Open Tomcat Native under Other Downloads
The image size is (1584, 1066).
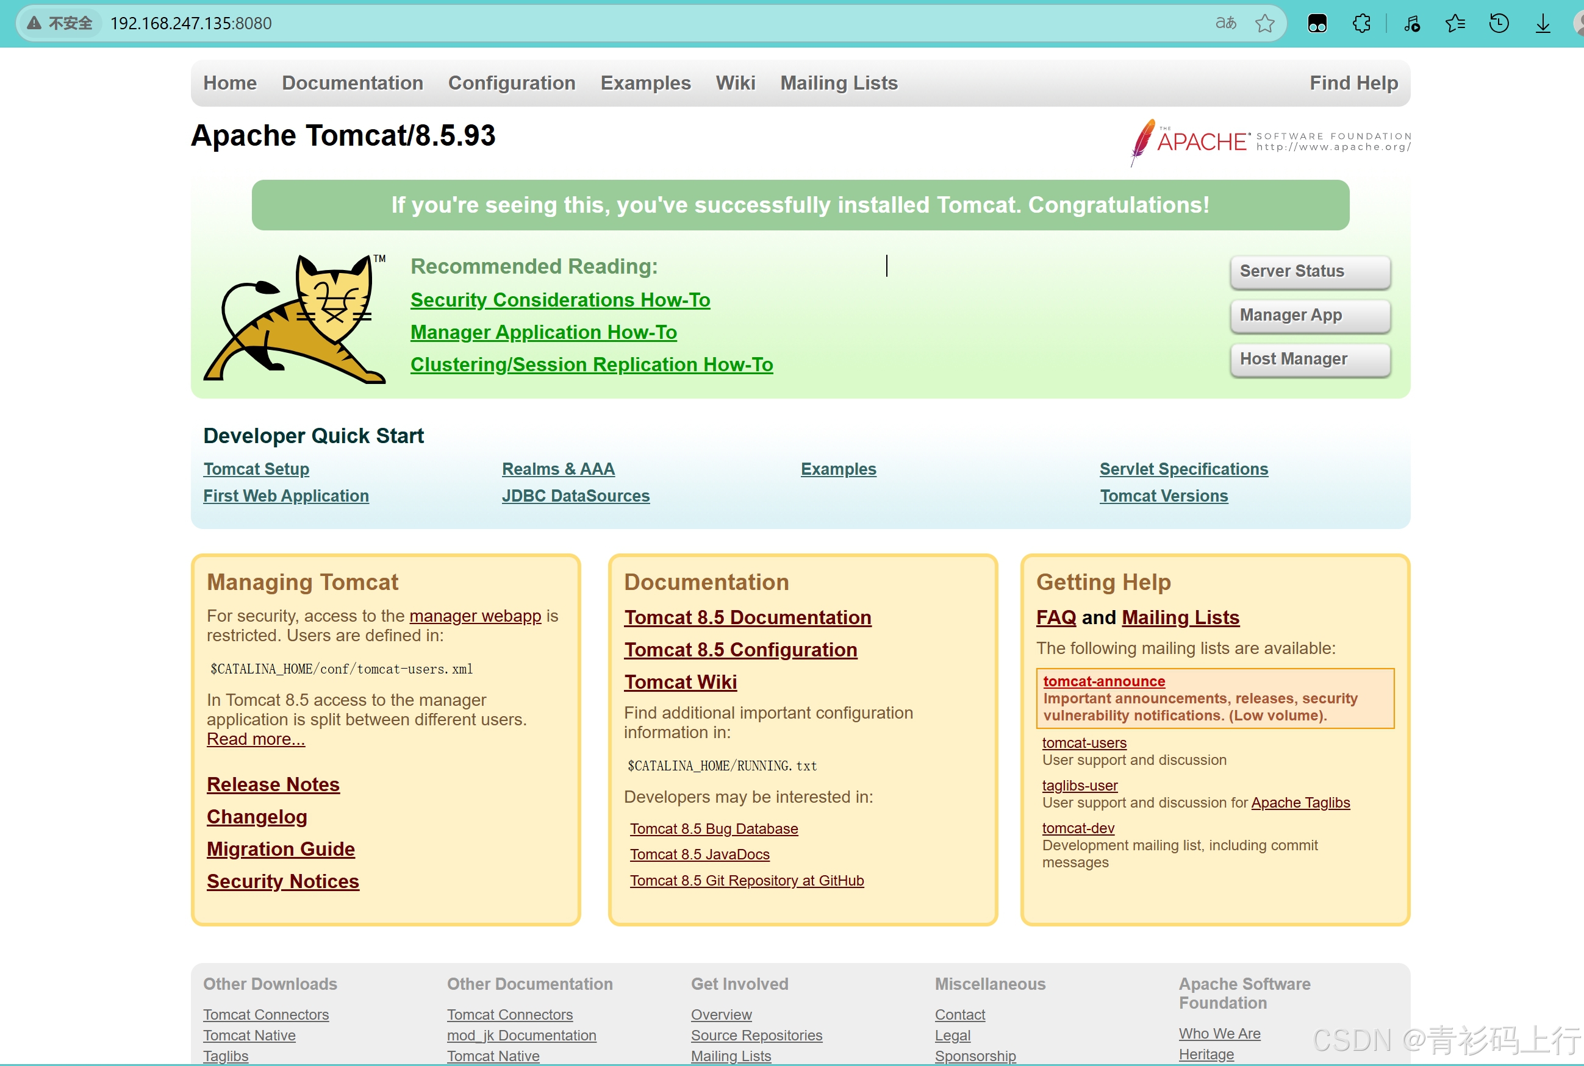coord(249,1036)
